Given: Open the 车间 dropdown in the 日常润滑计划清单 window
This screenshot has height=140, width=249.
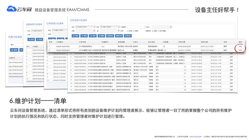Looking at the screenshot, I should coord(60,30).
